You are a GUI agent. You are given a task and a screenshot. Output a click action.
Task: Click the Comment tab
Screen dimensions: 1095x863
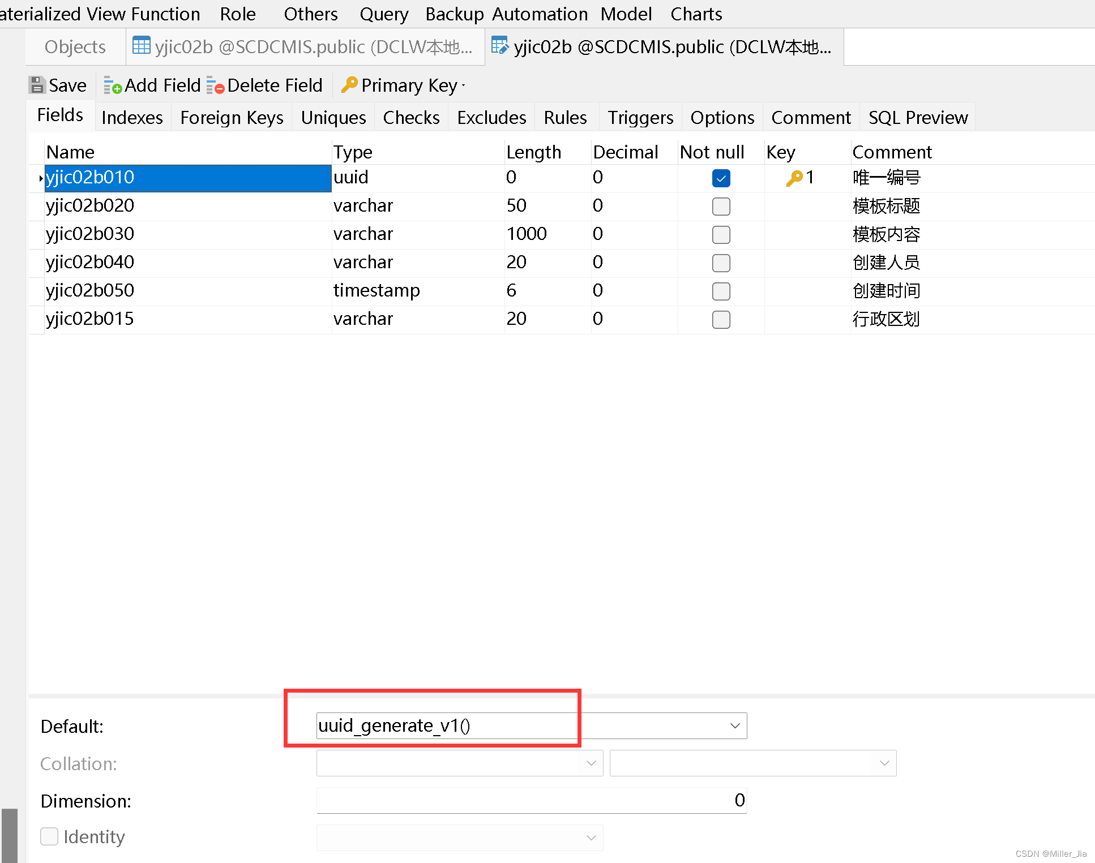(811, 117)
